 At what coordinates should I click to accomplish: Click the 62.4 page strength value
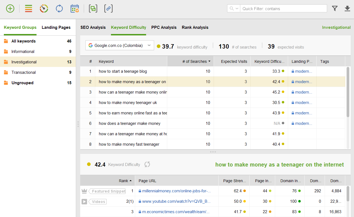[x=238, y=191]
